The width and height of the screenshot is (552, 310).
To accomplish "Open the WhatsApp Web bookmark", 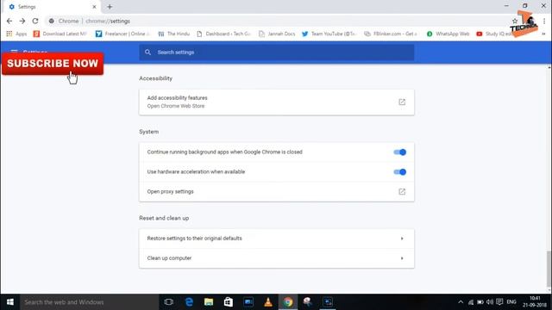I will coord(448,34).
